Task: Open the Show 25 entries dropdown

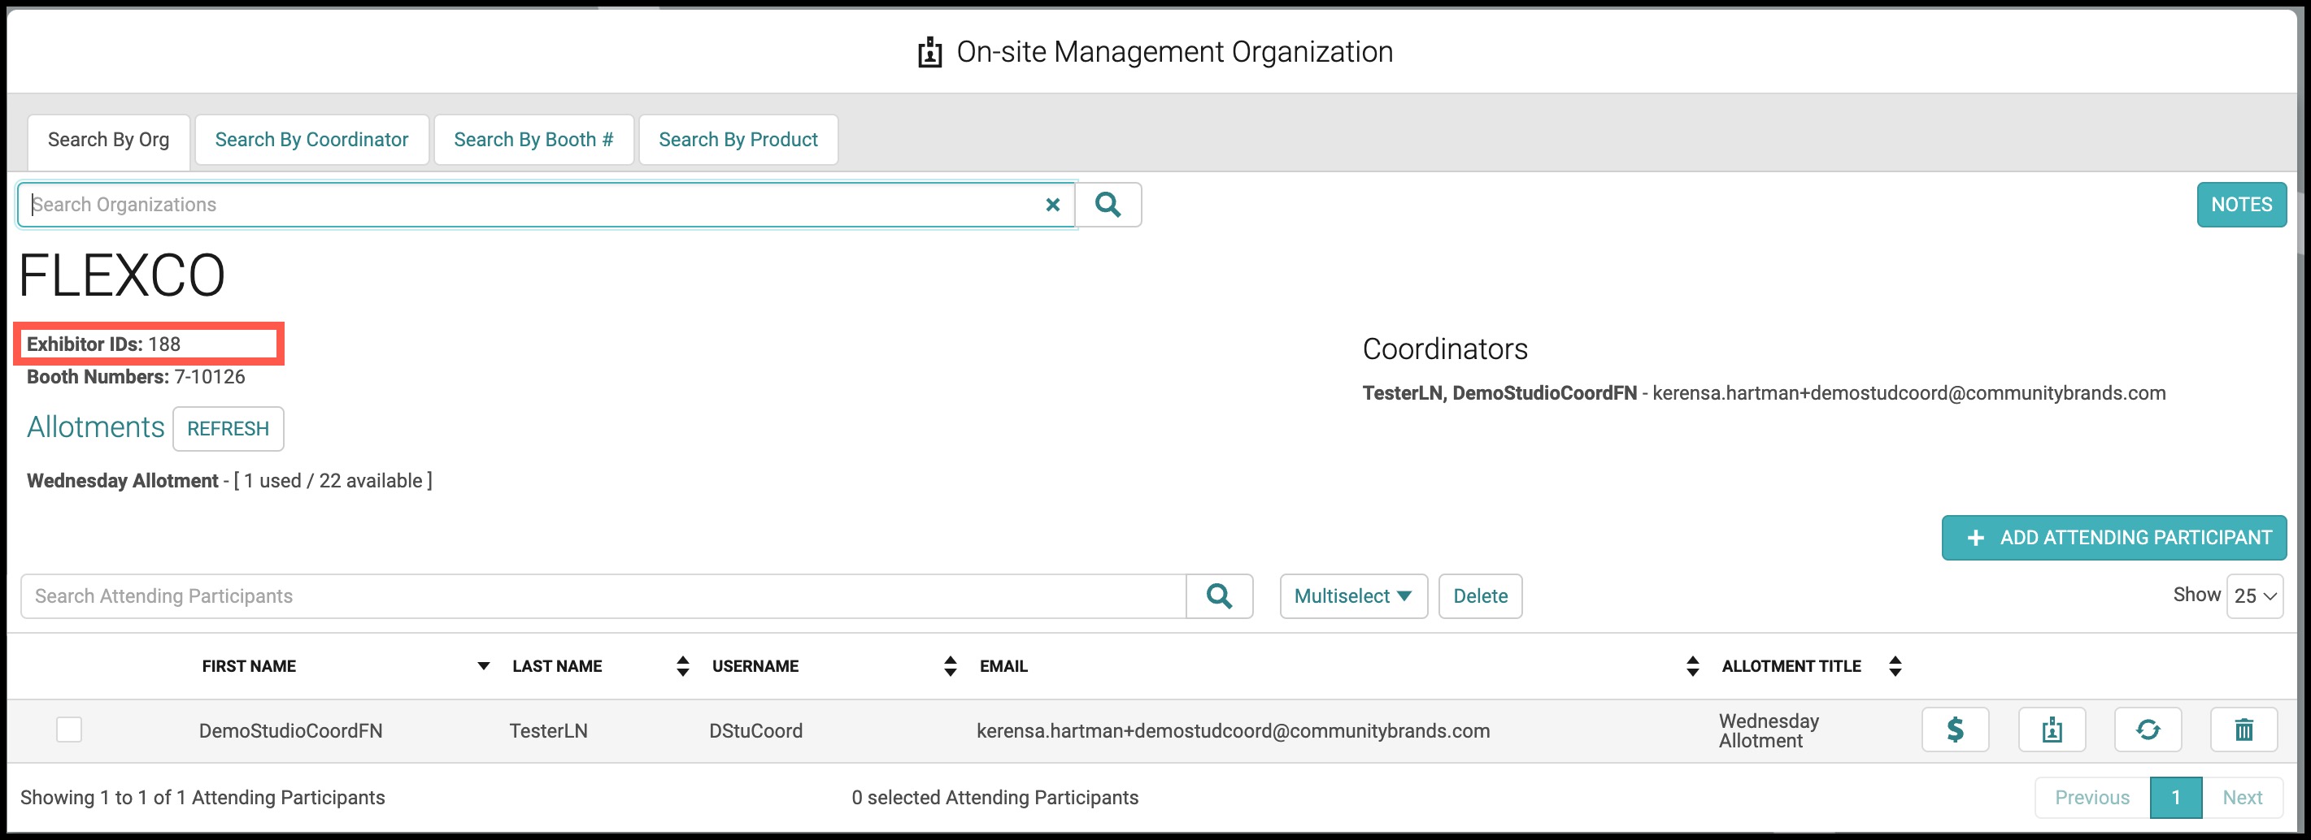Action: coord(2254,596)
